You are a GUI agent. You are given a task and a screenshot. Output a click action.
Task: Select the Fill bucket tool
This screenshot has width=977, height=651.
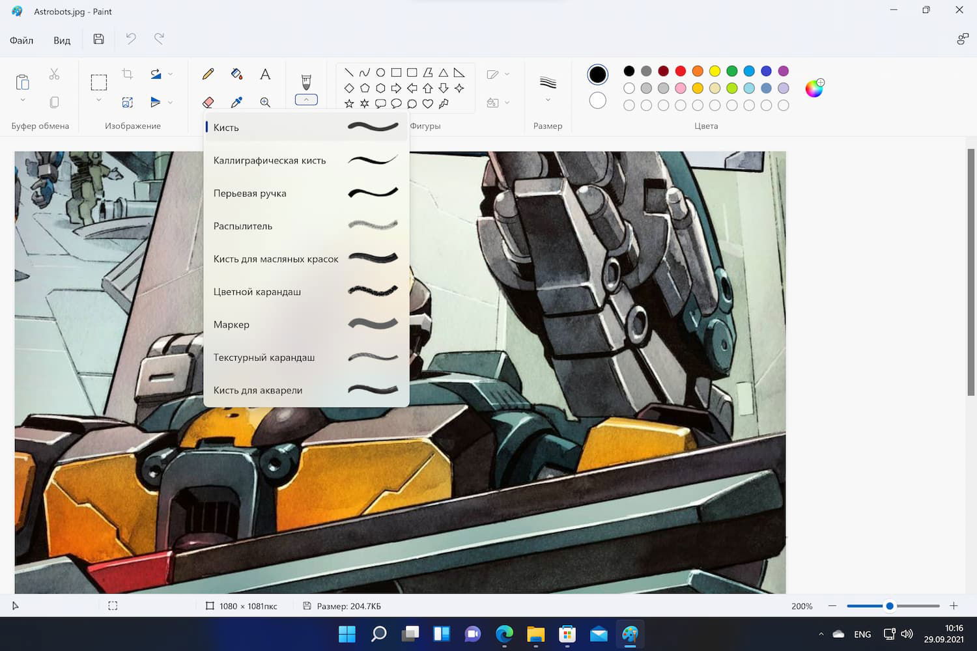click(237, 74)
